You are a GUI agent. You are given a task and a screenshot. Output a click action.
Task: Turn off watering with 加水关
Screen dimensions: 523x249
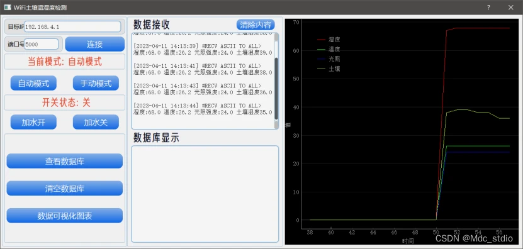pos(96,123)
